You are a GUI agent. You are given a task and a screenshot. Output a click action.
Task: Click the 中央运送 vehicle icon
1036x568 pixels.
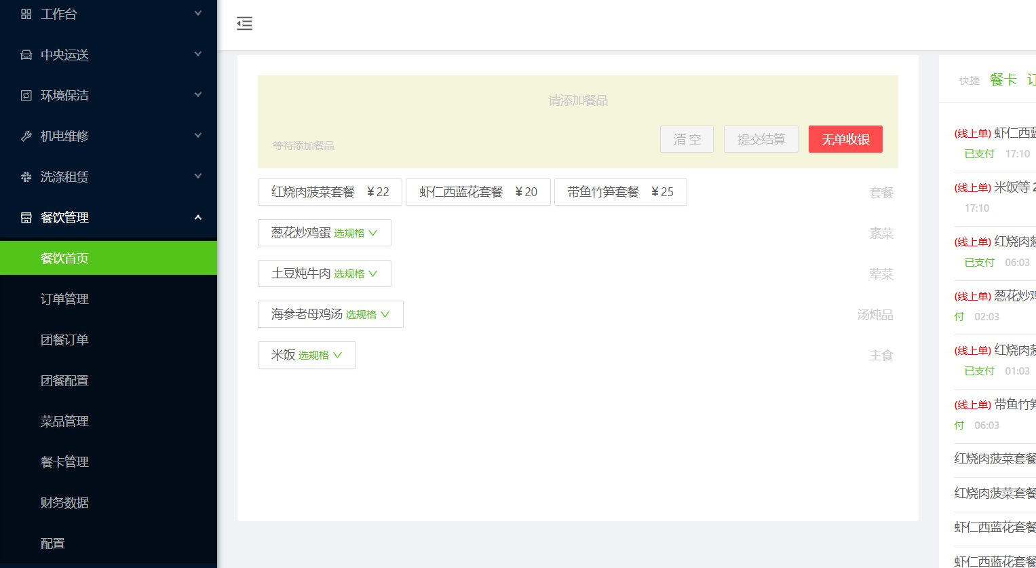(x=26, y=54)
